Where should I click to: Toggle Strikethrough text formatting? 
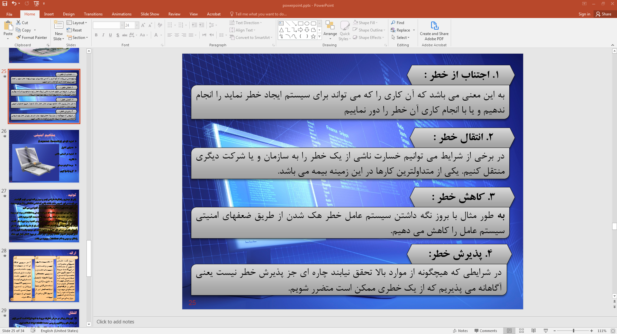point(125,35)
